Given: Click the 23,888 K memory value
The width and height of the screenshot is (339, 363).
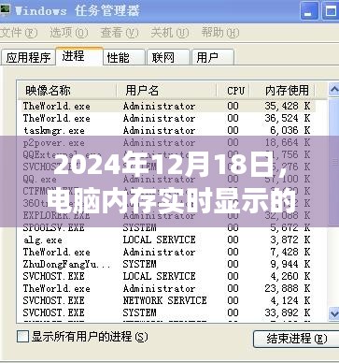Looking at the screenshot, I should (x=288, y=288).
